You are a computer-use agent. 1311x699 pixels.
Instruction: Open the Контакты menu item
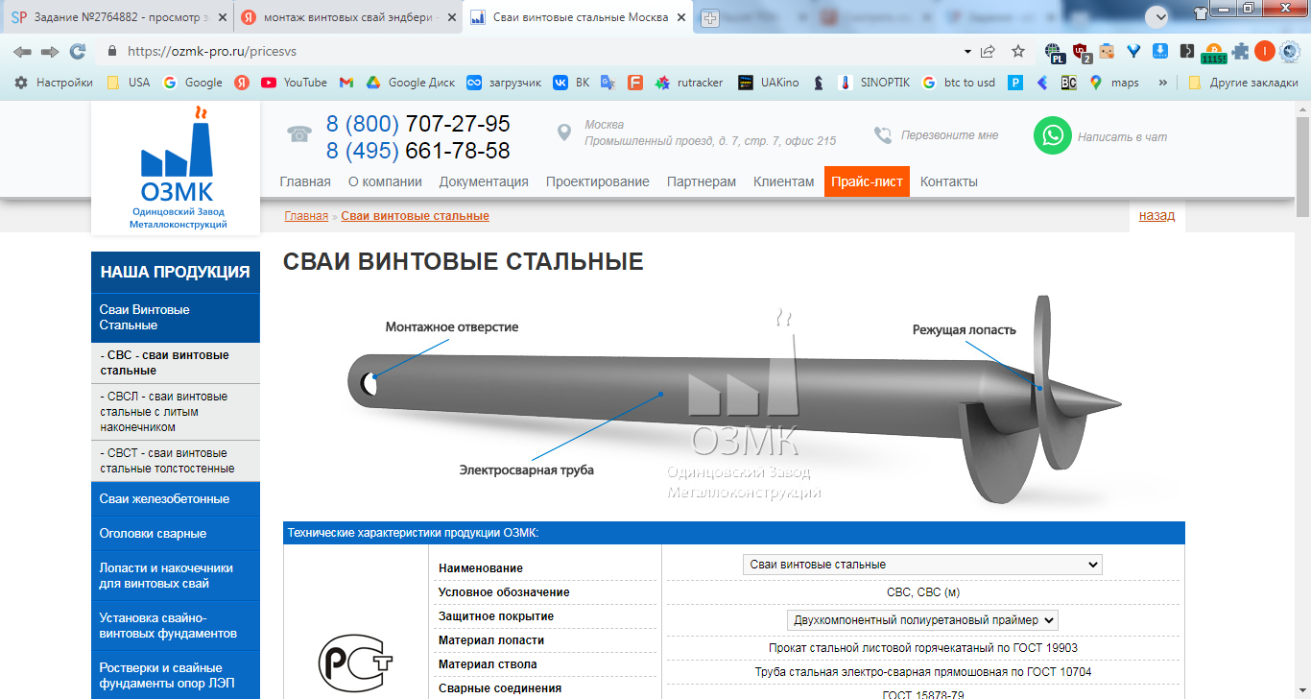coord(949,181)
